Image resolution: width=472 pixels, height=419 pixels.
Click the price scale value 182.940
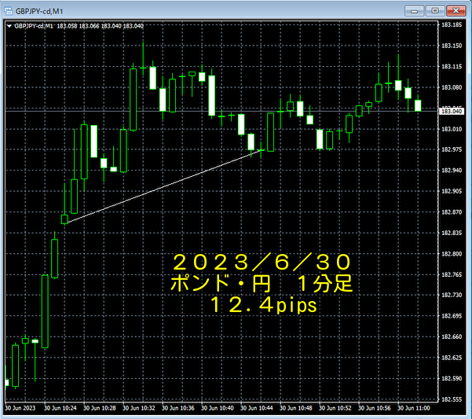(452, 171)
